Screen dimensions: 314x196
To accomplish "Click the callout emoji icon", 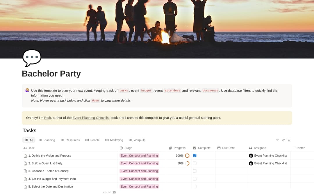I will 27,90.
